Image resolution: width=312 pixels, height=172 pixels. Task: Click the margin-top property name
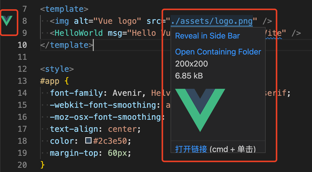[74, 153]
